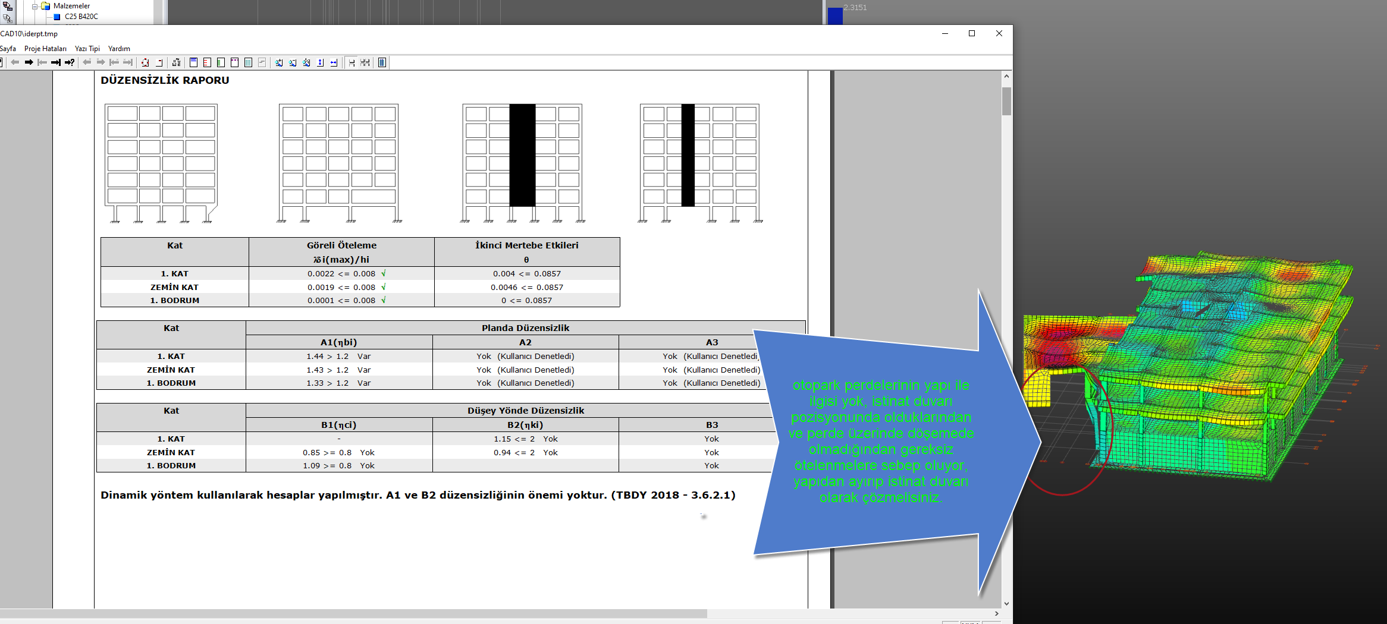Click the page icon with blue header lines
The image size is (1387, 624).
tap(193, 62)
